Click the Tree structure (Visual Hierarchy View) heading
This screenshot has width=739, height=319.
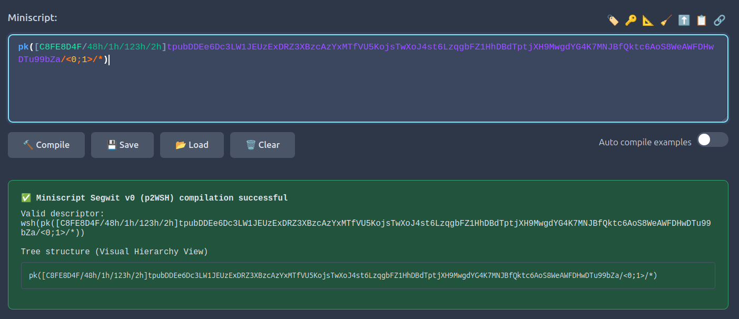[114, 252]
